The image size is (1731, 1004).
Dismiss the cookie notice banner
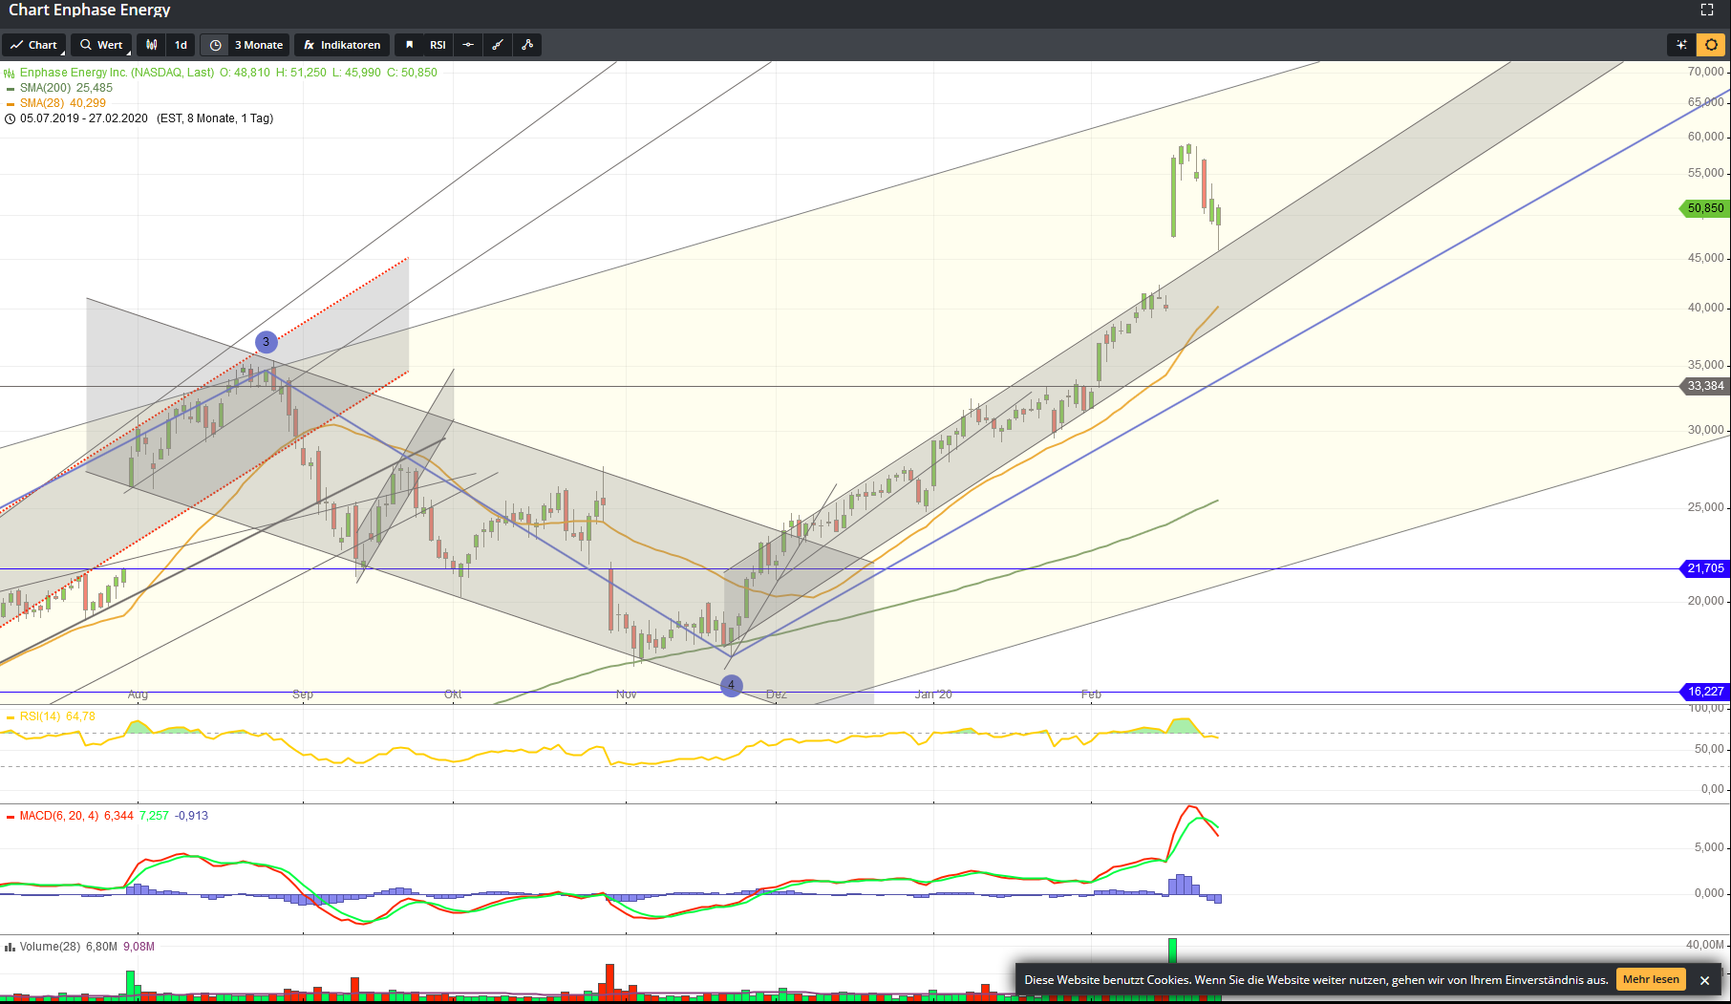[1705, 980]
